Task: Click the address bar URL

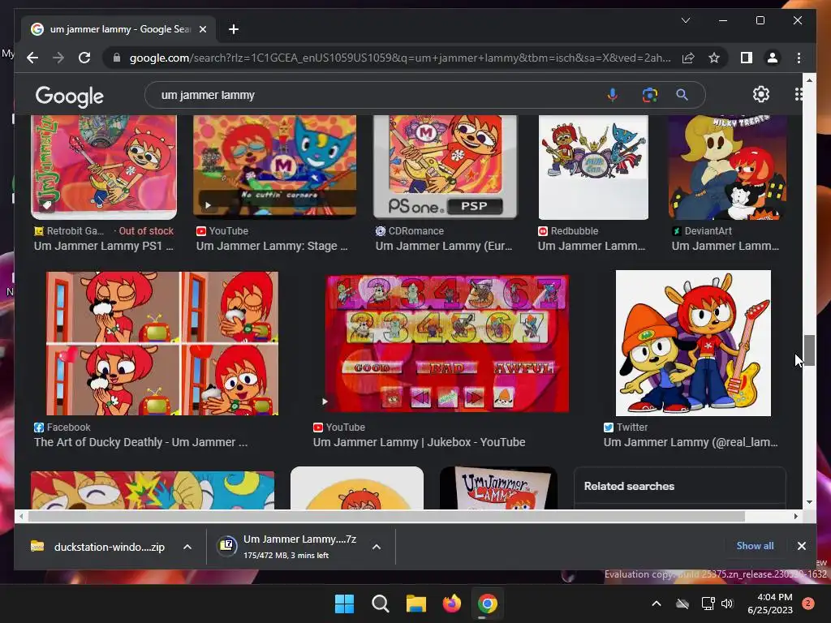Action: point(400,58)
